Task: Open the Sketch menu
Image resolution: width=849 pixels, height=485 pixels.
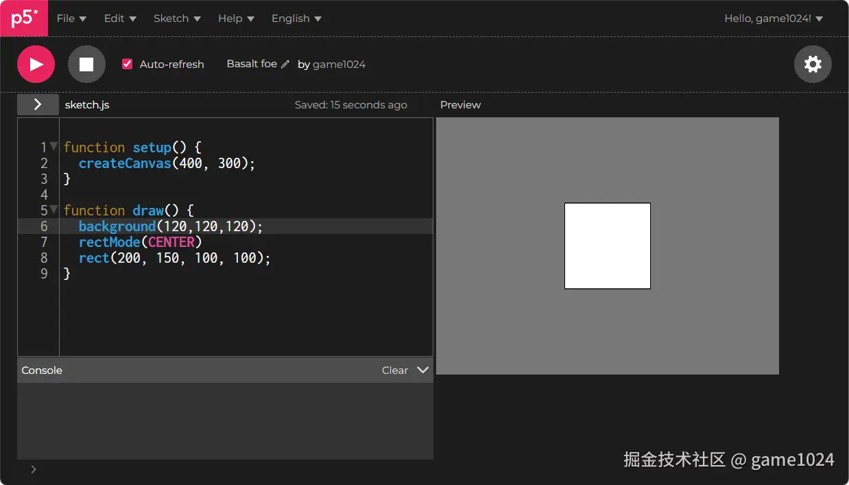Action: 177,19
